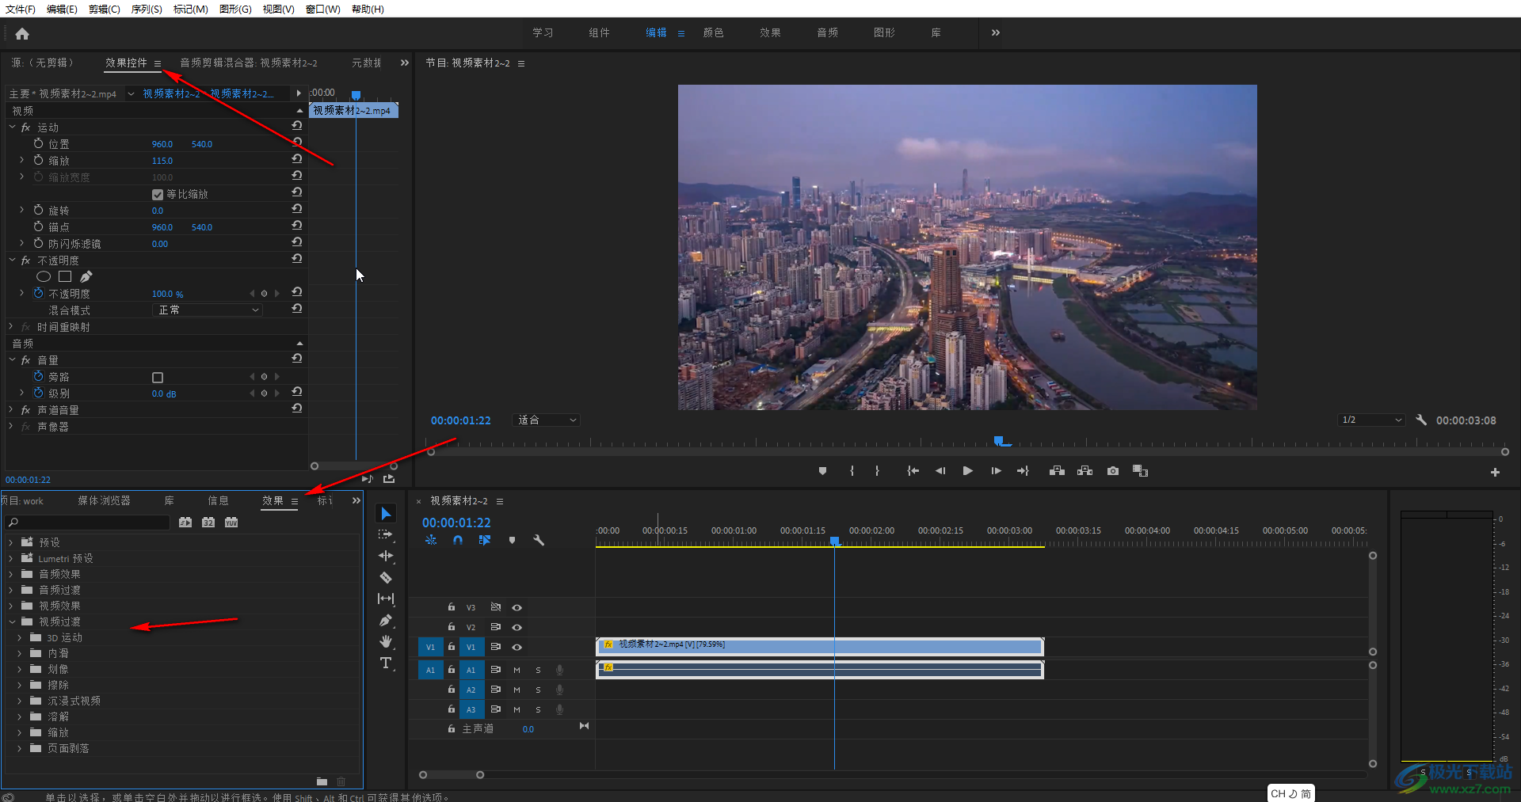Toggle linked selection in timeline
Image resolution: width=1521 pixels, height=802 pixels.
(485, 540)
